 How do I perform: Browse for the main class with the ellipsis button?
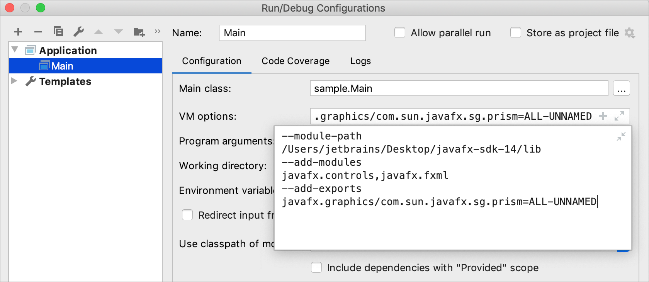coord(622,88)
